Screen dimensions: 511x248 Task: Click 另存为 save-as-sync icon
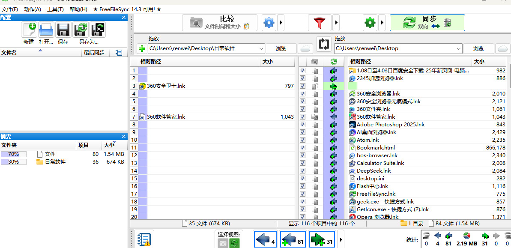pos(81,30)
